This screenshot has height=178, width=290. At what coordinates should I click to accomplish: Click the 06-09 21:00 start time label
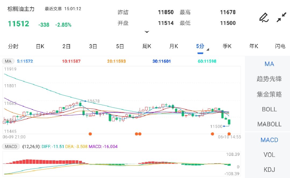14,137
